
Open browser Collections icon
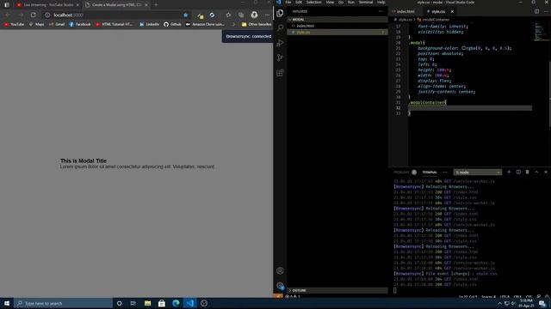pos(241,15)
